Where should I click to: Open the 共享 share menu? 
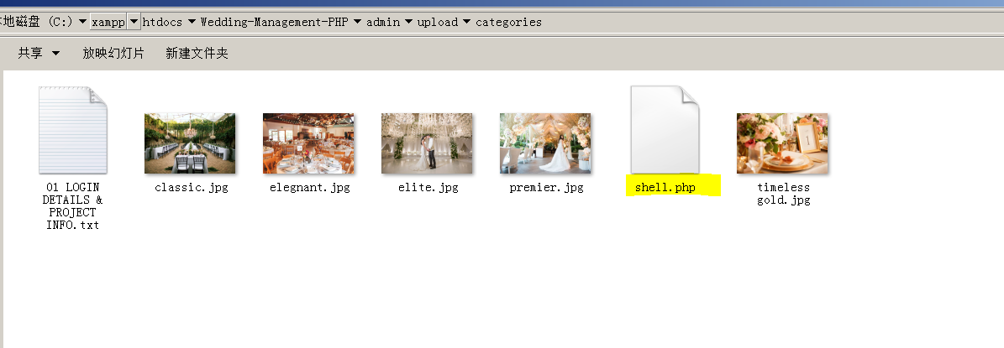click(x=39, y=53)
